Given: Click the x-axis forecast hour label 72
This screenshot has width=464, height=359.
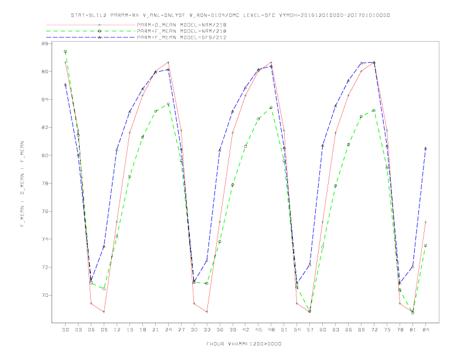Looking at the screenshot, I should click(374, 330).
